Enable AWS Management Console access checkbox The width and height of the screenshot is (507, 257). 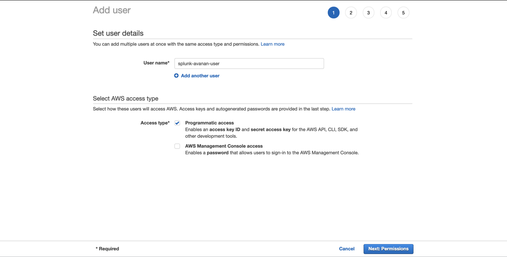177,146
